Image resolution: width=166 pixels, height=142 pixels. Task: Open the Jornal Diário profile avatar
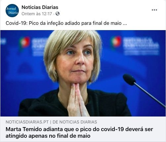coord(12,11)
